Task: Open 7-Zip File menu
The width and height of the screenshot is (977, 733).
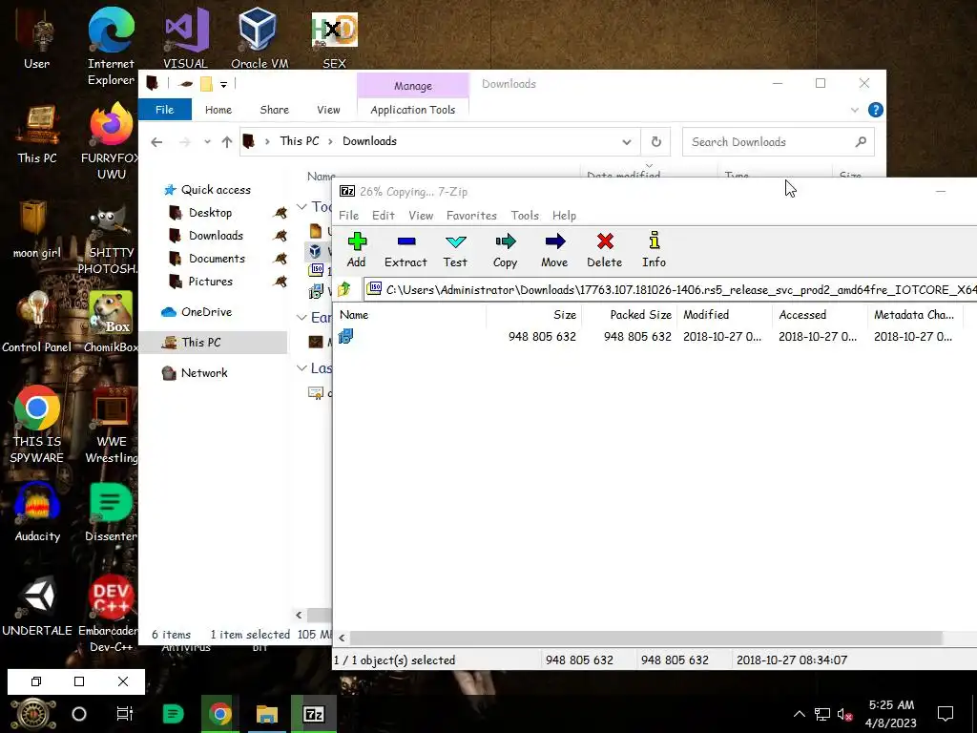Action: (x=348, y=216)
